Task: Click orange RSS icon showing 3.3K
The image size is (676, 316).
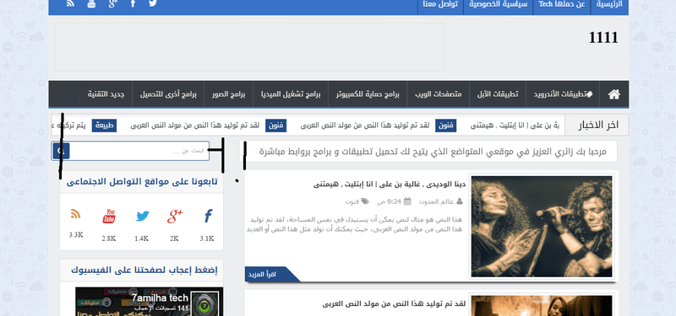Action: pos(75,214)
